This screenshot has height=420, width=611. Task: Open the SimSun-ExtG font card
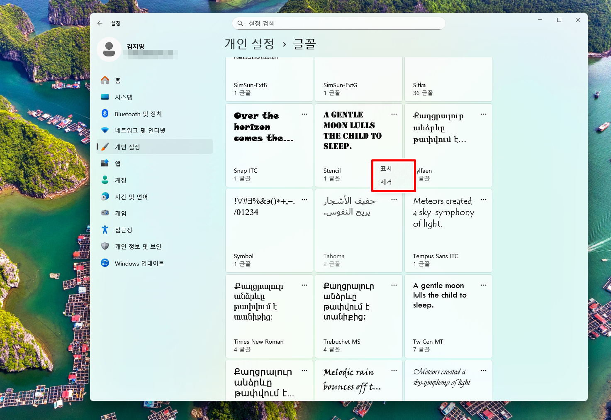[x=359, y=79]
